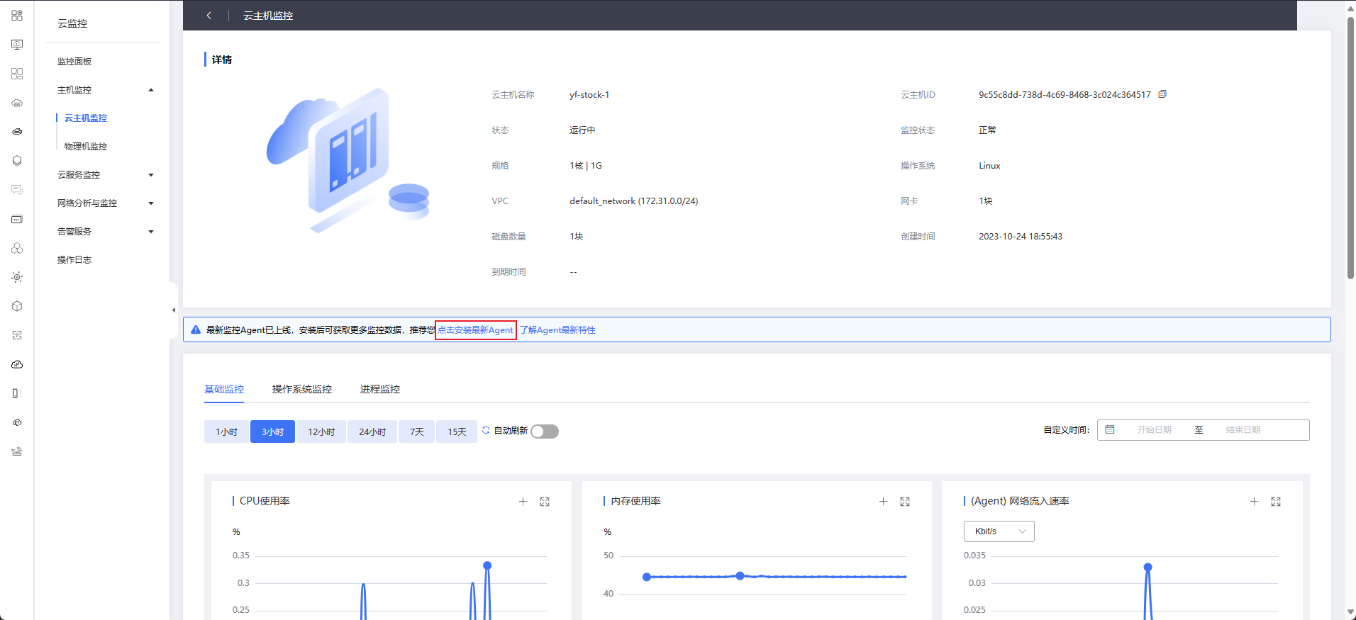Click the 点击安装最新Agent link
The image size is (1356, 620).
(x=475, y=330)
